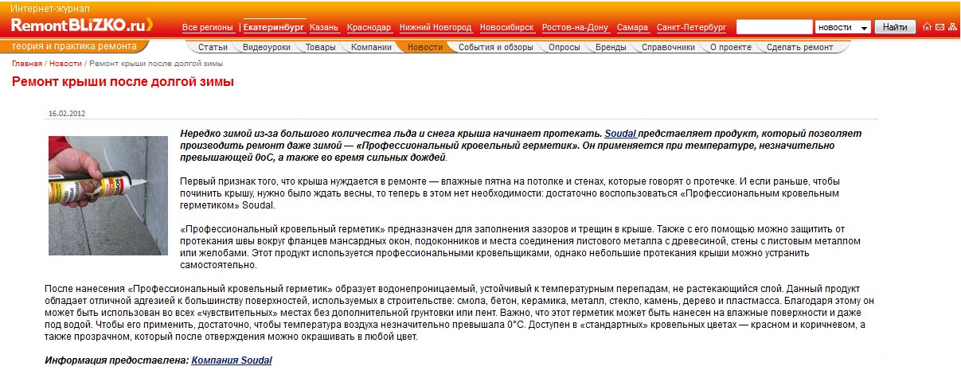
Task: Choose Новосибирск city link
Action: tap(506, 28)
